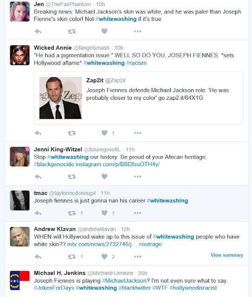Open more options on Wicked Annie's tweet
Viewport: 252px width, 297px height.
[x=137, y=133]
